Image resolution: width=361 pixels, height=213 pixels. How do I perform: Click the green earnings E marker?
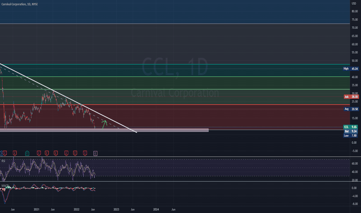(x=27, y=153)
